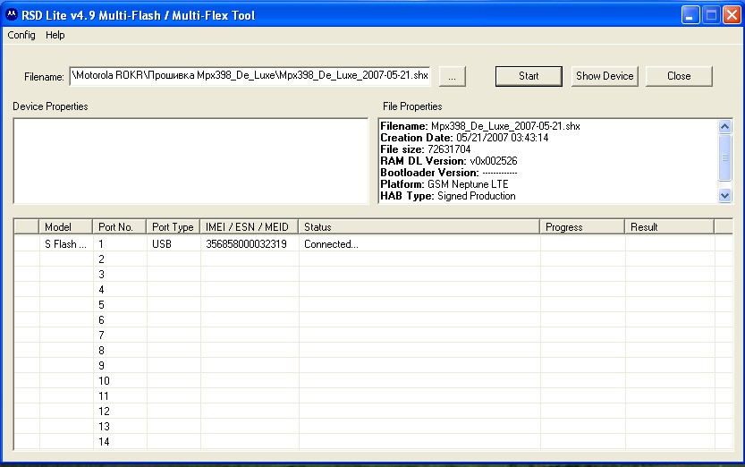The width and height of the screenshot is (745, 467).
Task: Click the Creation Date line
Action: coord(464,138)
